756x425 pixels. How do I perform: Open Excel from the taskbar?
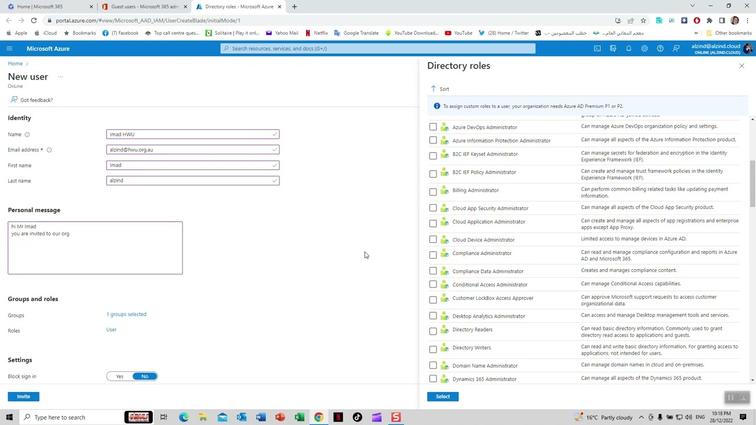pos(299,417)
